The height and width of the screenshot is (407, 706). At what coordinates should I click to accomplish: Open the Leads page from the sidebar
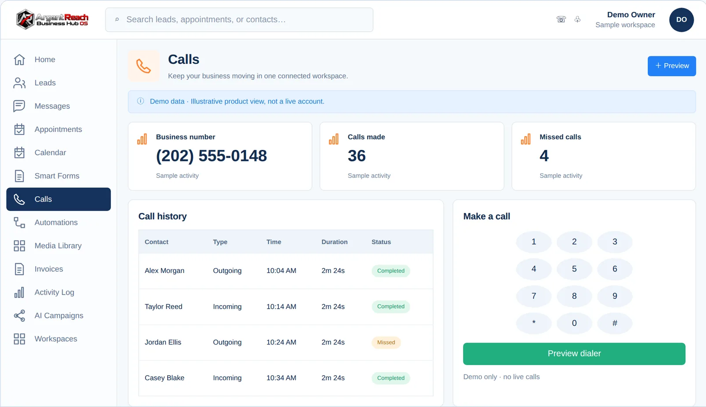click(58, 83)
